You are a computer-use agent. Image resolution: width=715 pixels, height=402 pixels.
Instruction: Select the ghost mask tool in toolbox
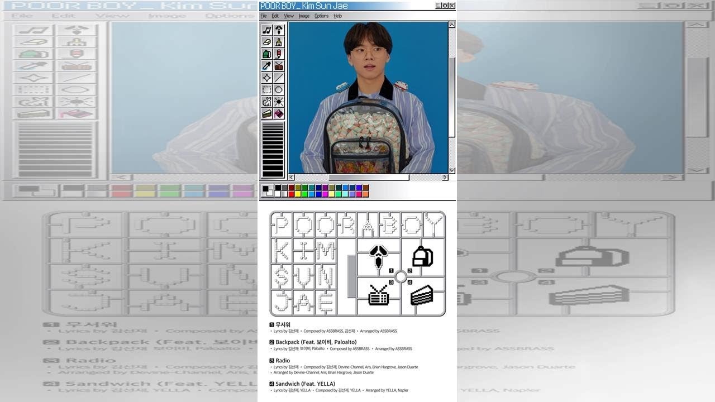(279, 30)
